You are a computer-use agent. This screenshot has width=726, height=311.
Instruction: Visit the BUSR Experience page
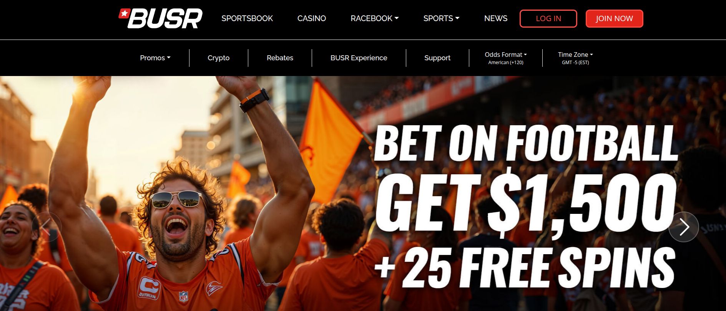[x=359, y=58]
